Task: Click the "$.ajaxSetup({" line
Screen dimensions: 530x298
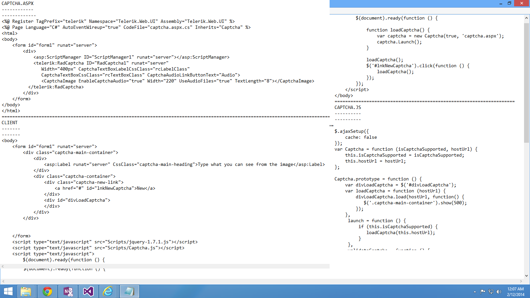Action: (352, 131)
